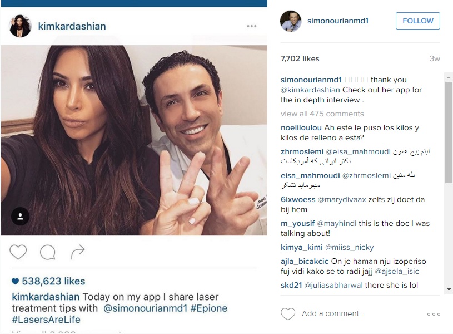This screenshot has height=334, width=453.
Task: Open the speech bubble comment icon under photo
Action: [x=48, y=252]
